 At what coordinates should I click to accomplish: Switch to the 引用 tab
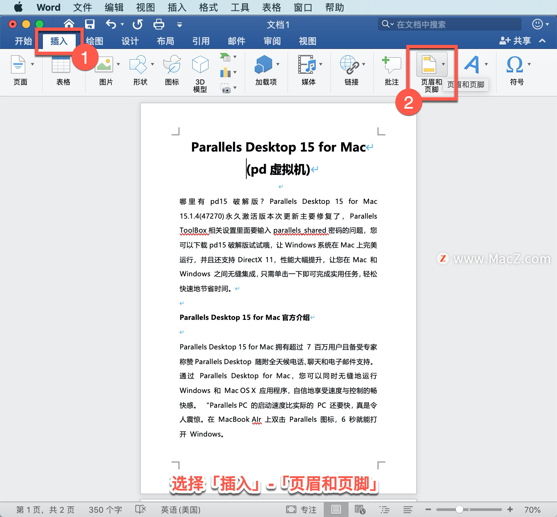(x=201, y=41)
